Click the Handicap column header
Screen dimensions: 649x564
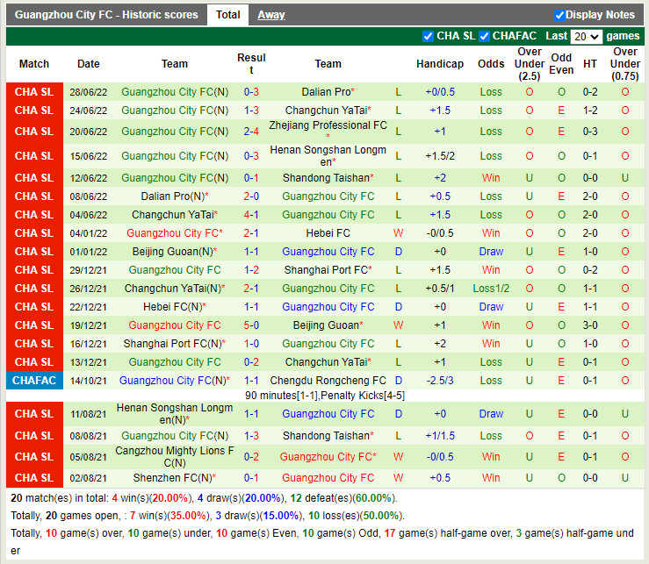440,64
